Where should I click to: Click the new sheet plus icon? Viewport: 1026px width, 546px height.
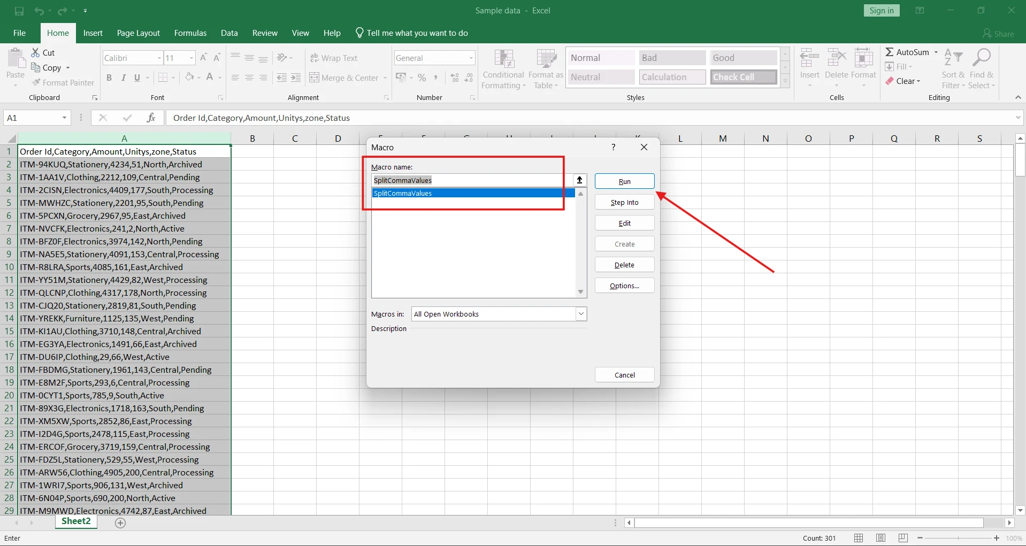120,523
